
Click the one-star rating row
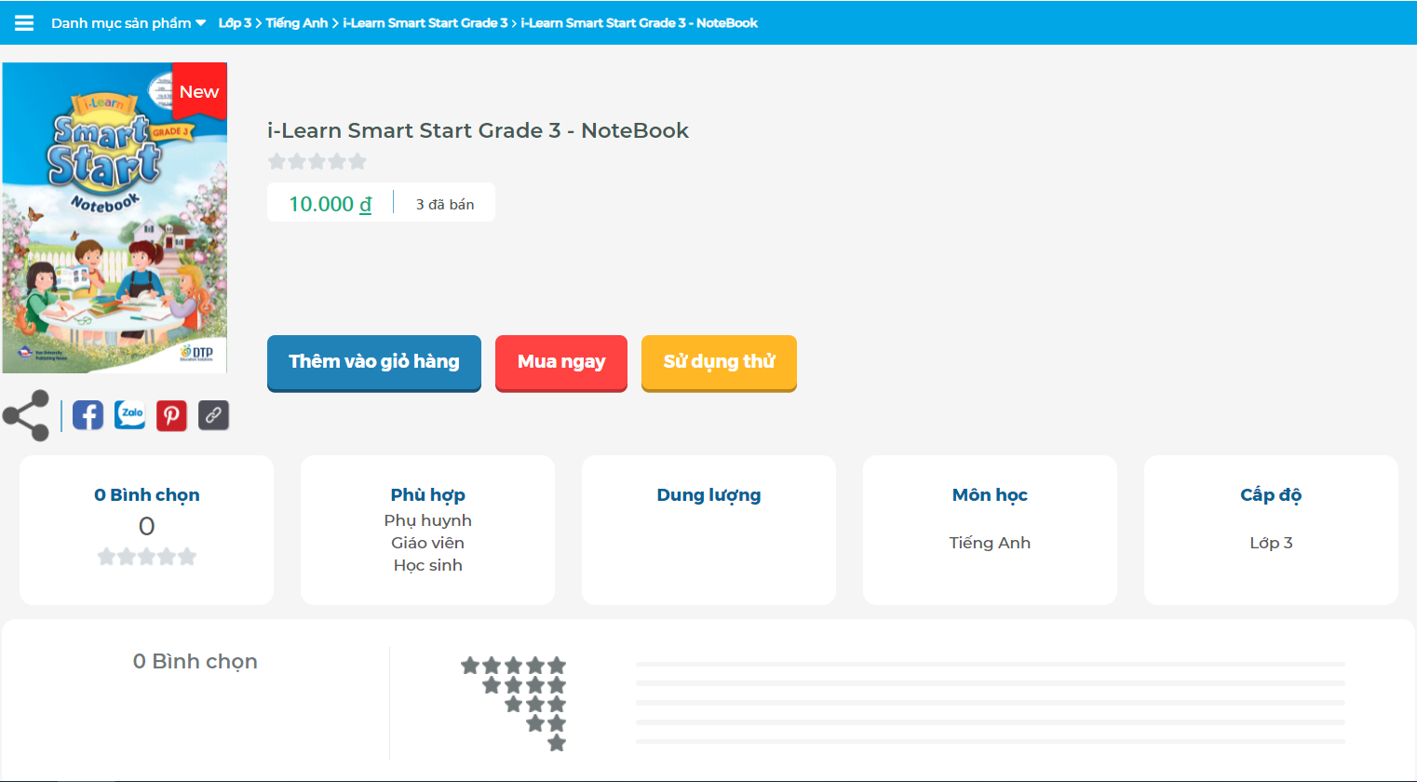coord(557,743)
